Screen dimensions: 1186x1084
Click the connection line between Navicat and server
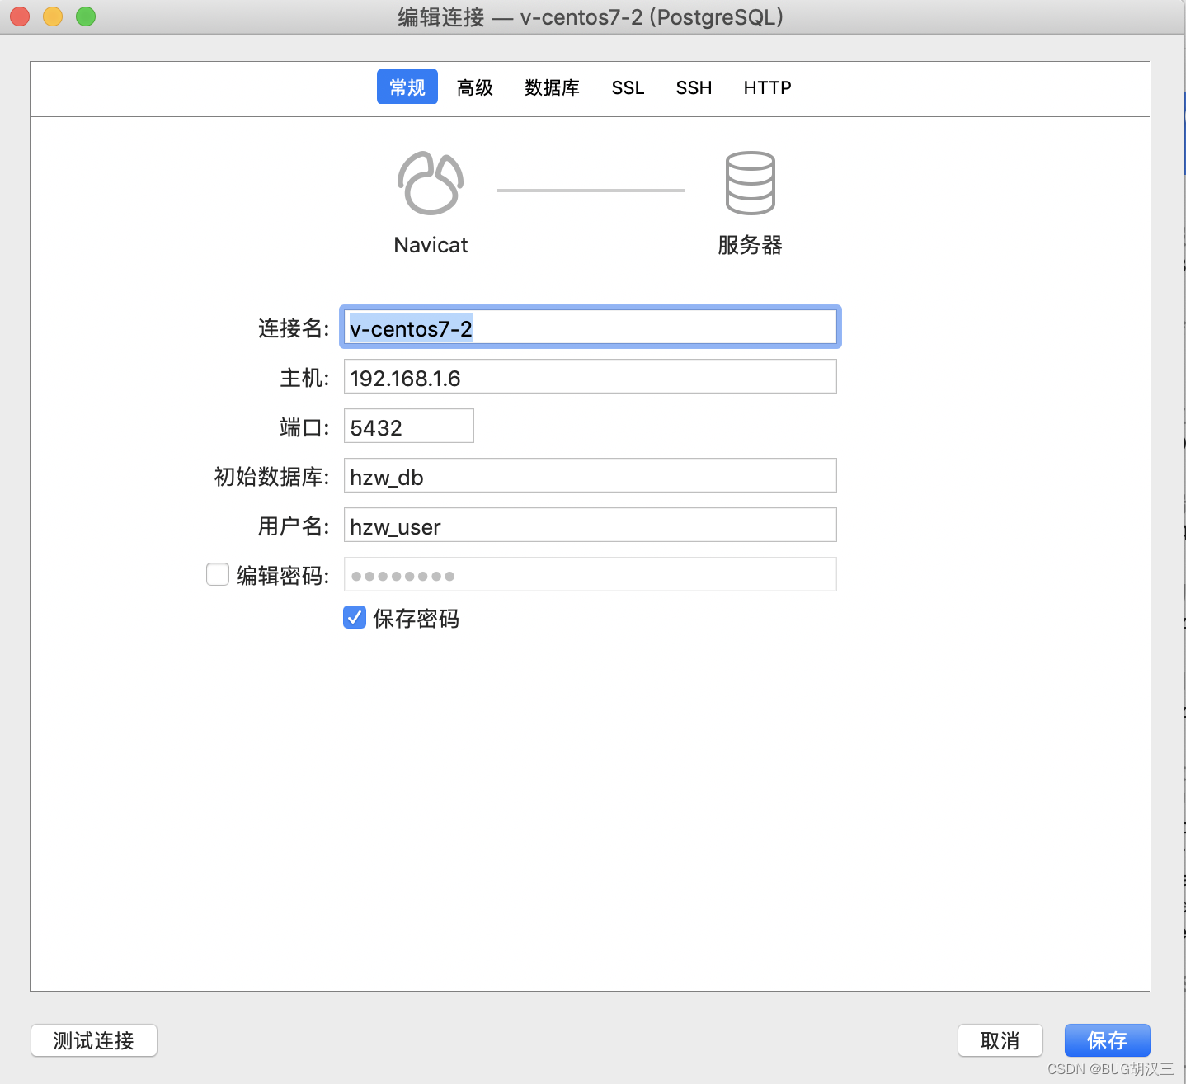point(589,189)
